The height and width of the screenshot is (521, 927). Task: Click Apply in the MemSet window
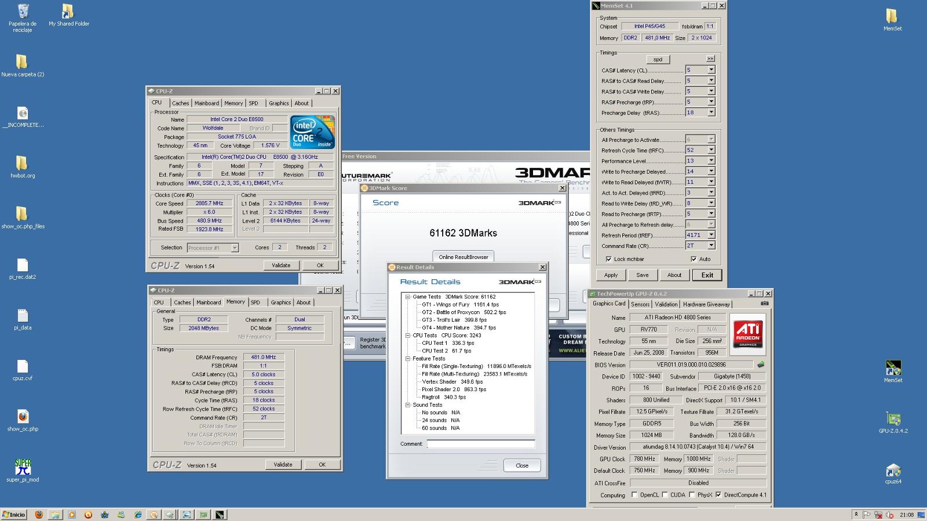tap(611, 275)
